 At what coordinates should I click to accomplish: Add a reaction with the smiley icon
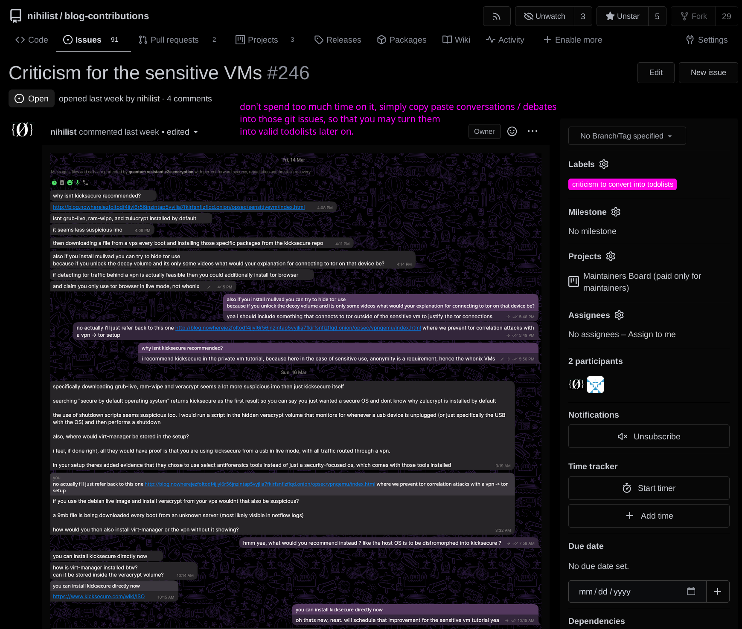(x=512, y=131)
